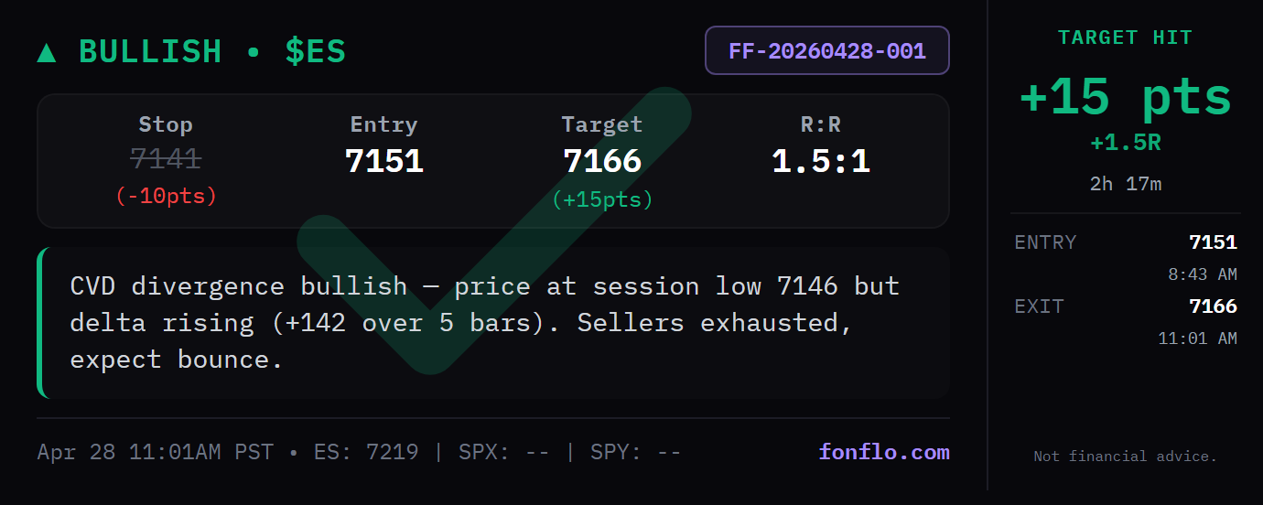Click the 8:43 AM entry time

(x=1202, y=274)
